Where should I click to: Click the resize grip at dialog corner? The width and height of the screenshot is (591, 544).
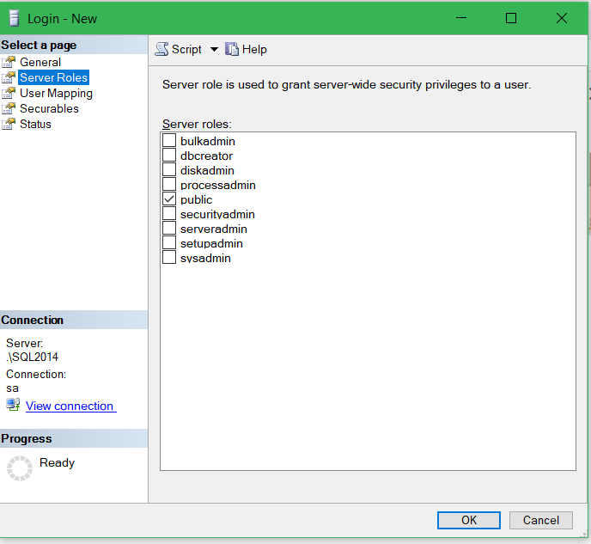pos(585,535)
